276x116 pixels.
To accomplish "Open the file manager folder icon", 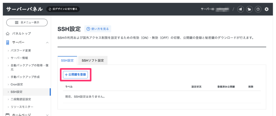I will click(249, 9).
